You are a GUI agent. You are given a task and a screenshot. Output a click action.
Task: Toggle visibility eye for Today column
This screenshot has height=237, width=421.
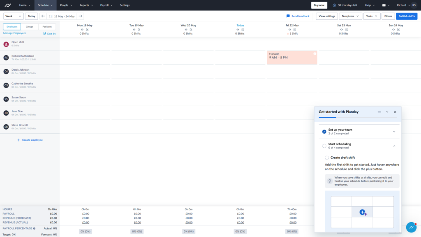click(238, 30)
